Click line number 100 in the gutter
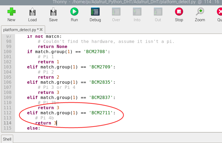The width and height of the screenshot is (222, 143). (8, 52)
